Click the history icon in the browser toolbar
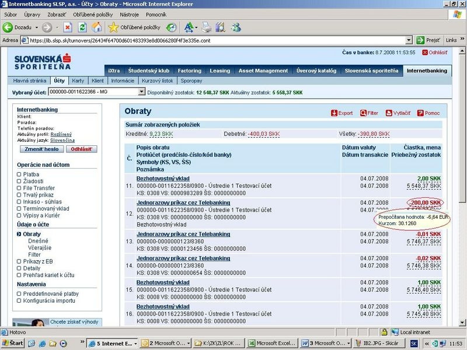Image resolution: width=467 pixels, height=350 pixels. pyautogui.click(x=171, y=27)
